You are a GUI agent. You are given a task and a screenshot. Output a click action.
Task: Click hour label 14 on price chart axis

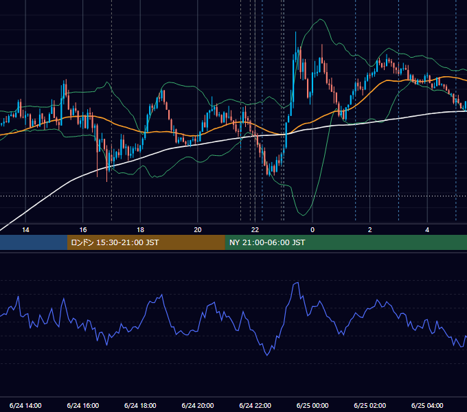(x=25, y=230)
